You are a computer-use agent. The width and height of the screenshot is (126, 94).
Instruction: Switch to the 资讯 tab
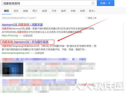[16, 11]
